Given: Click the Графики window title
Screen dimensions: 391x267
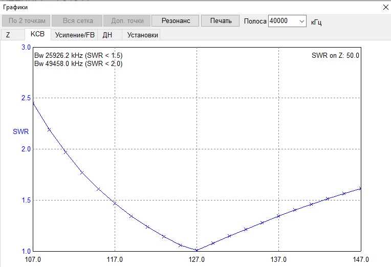Looking at the screenshot, I should (15, 7).
